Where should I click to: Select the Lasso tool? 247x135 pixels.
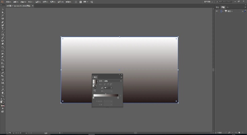pos(2,19)
